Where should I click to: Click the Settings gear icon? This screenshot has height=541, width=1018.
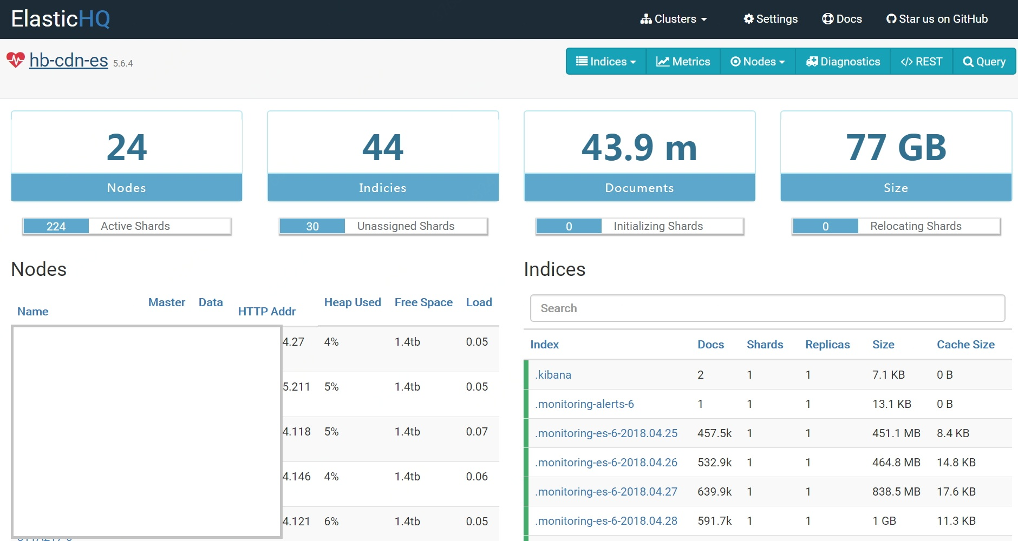click(748, 19)
